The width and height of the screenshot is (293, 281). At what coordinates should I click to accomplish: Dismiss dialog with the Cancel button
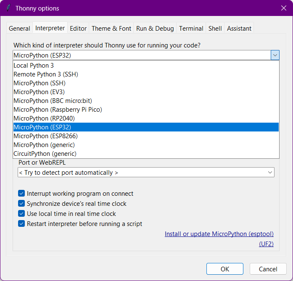click(x=268, y=269)
